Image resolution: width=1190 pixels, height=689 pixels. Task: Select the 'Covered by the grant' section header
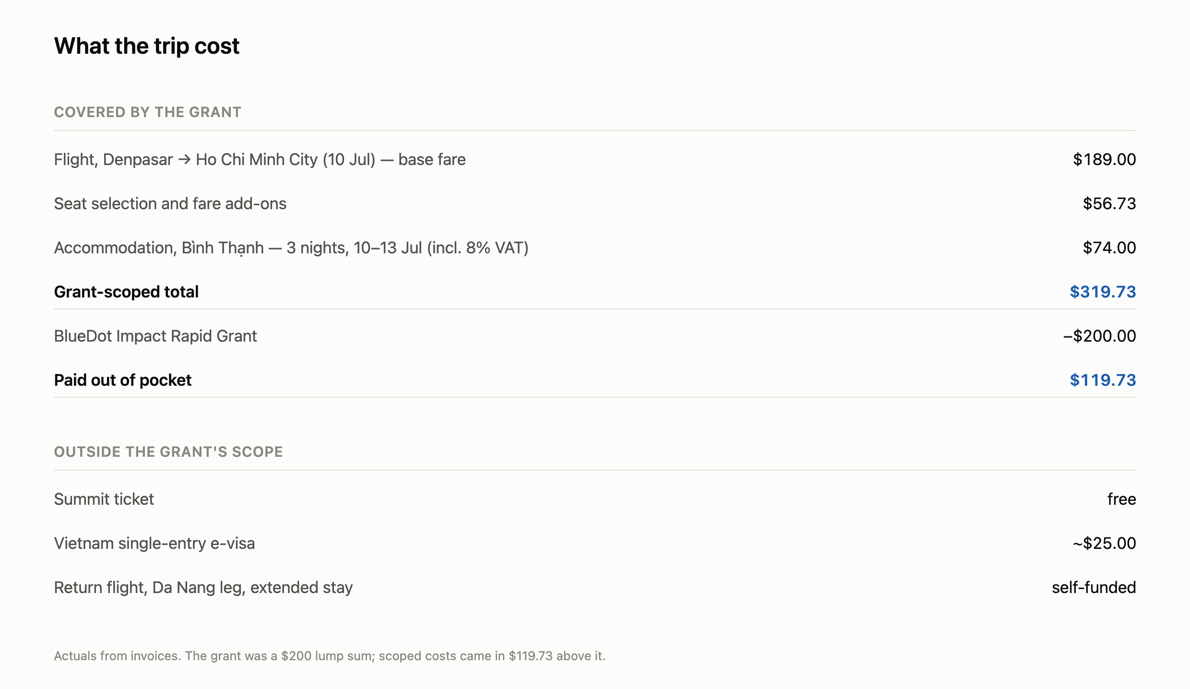click(x=148, y=112)
